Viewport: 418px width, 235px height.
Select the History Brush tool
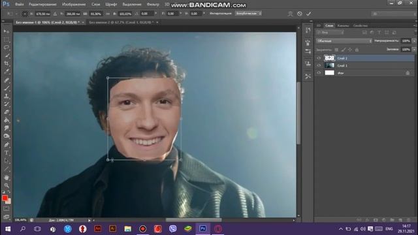click(7, 104)
